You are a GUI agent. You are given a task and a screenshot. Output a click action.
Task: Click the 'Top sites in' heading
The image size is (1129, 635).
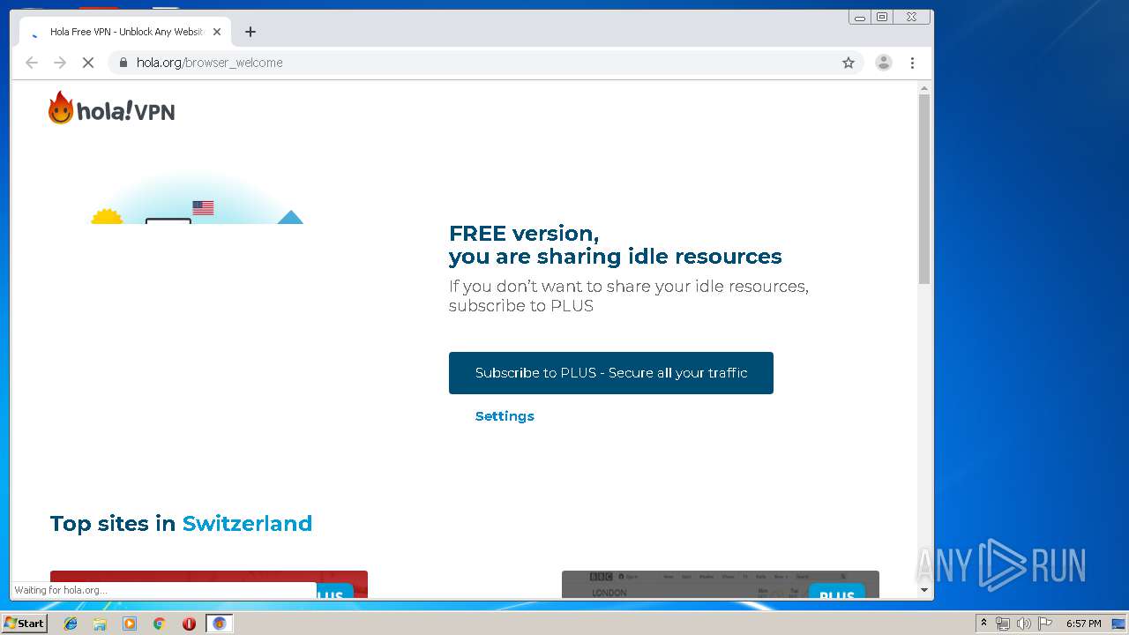[x=113, y=523]
